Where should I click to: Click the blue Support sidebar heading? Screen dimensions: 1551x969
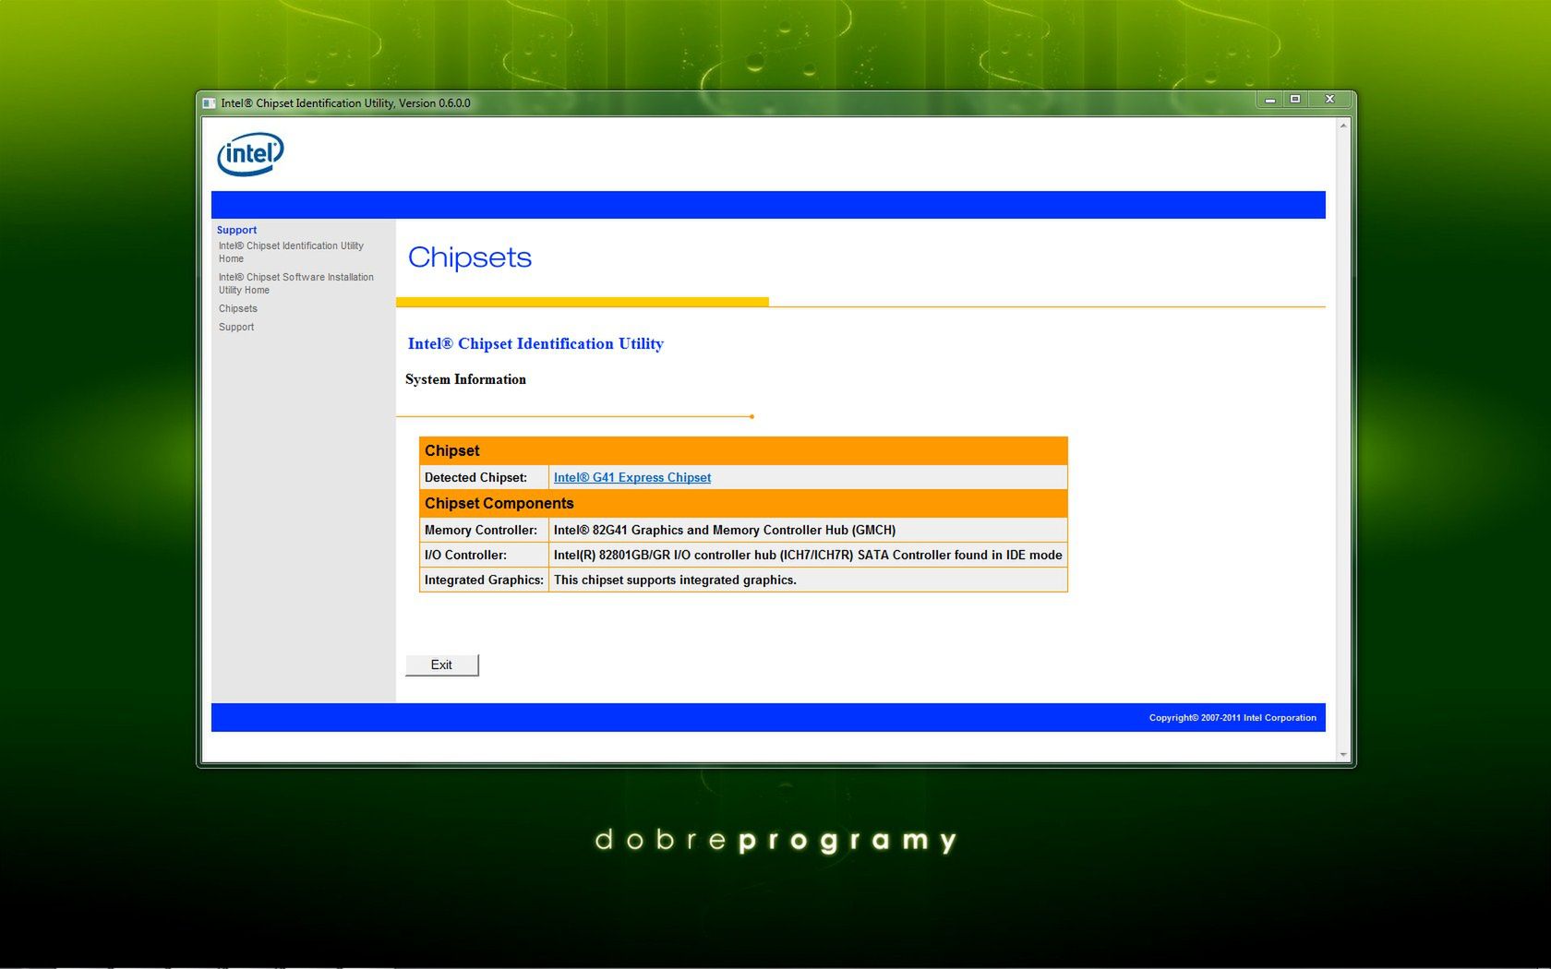[x=236, y=230]
